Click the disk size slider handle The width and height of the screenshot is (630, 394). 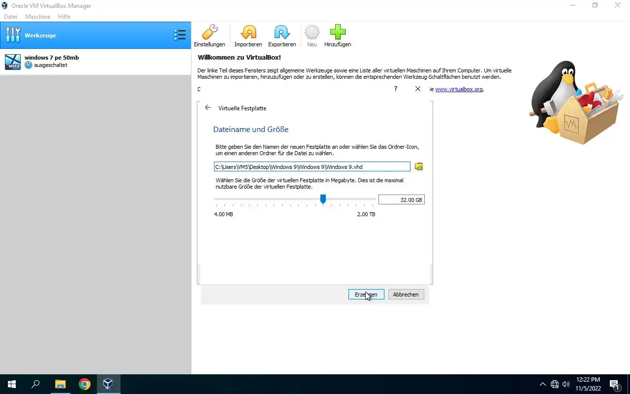coord(323,199)
